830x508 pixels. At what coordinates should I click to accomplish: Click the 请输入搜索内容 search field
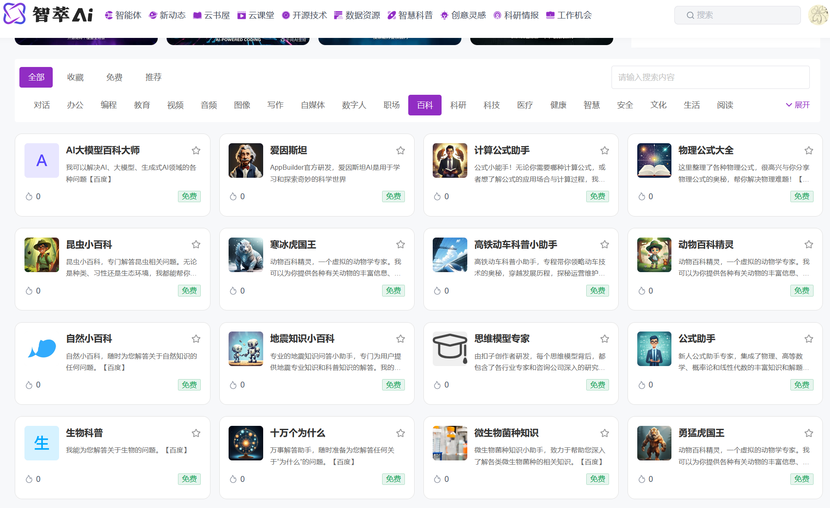pyautogui.click(x=711, y=77)
